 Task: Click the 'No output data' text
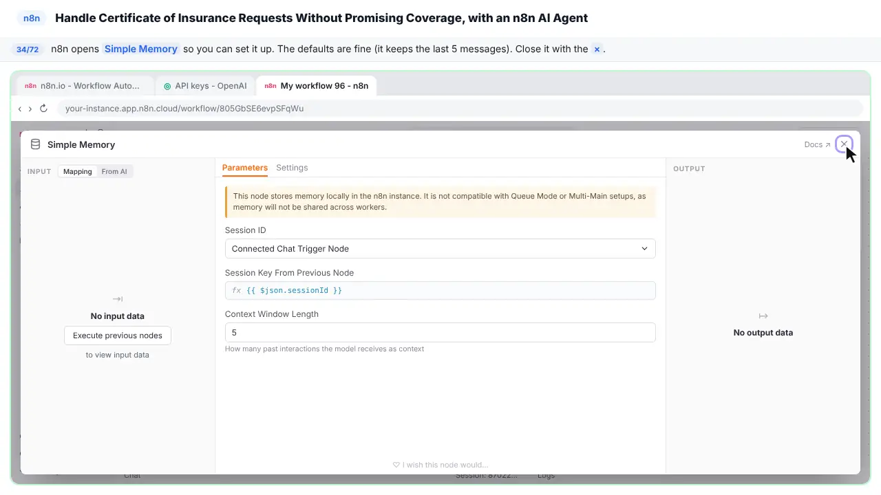click(x=763, y=333)
